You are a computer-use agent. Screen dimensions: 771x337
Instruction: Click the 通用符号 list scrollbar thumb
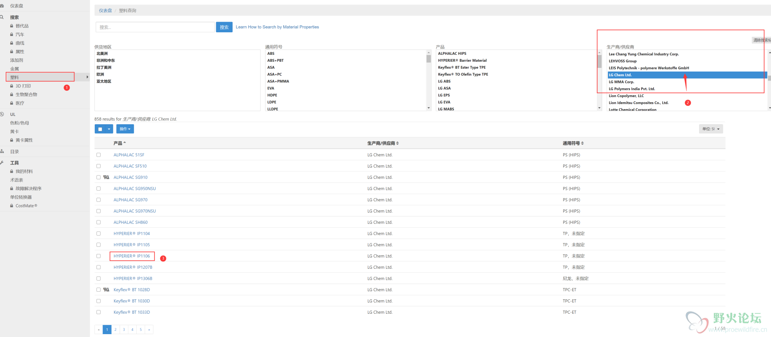pyautogui.click(x=428, y=59)
